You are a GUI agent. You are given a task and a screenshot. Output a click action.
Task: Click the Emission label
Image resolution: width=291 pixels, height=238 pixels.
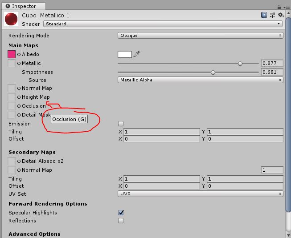[20, 124]
